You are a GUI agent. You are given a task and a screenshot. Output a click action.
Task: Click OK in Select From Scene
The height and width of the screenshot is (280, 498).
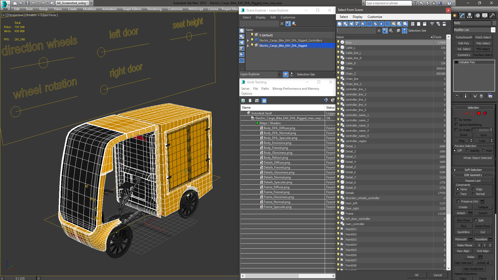tap(417, 275)
